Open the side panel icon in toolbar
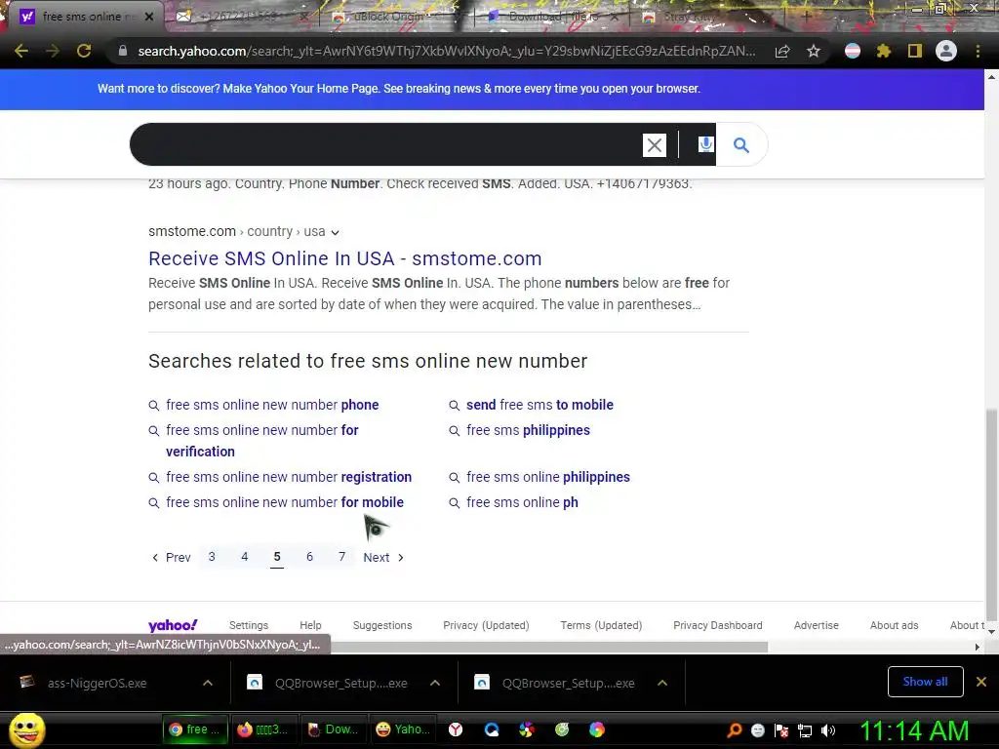The image size is (999, 749). coord(915,51)
